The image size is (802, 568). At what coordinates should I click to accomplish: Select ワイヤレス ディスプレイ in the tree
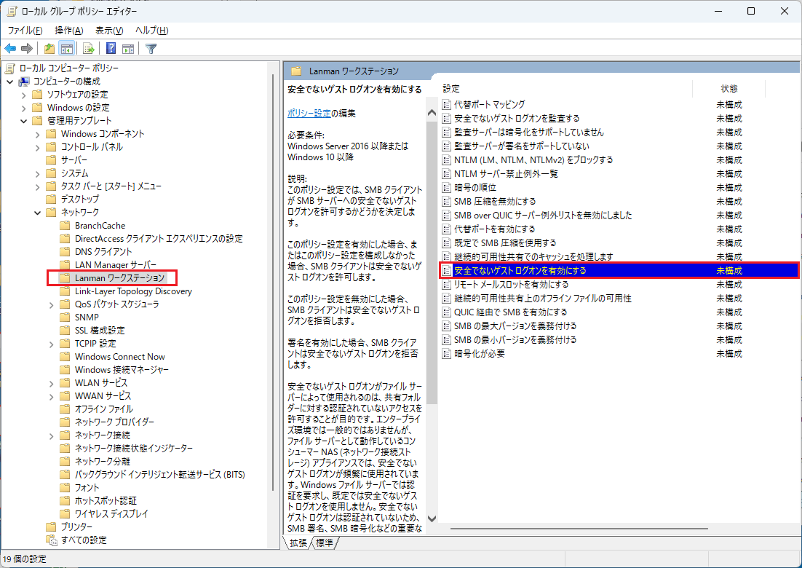pyautogui.click(x=111, y=513)
